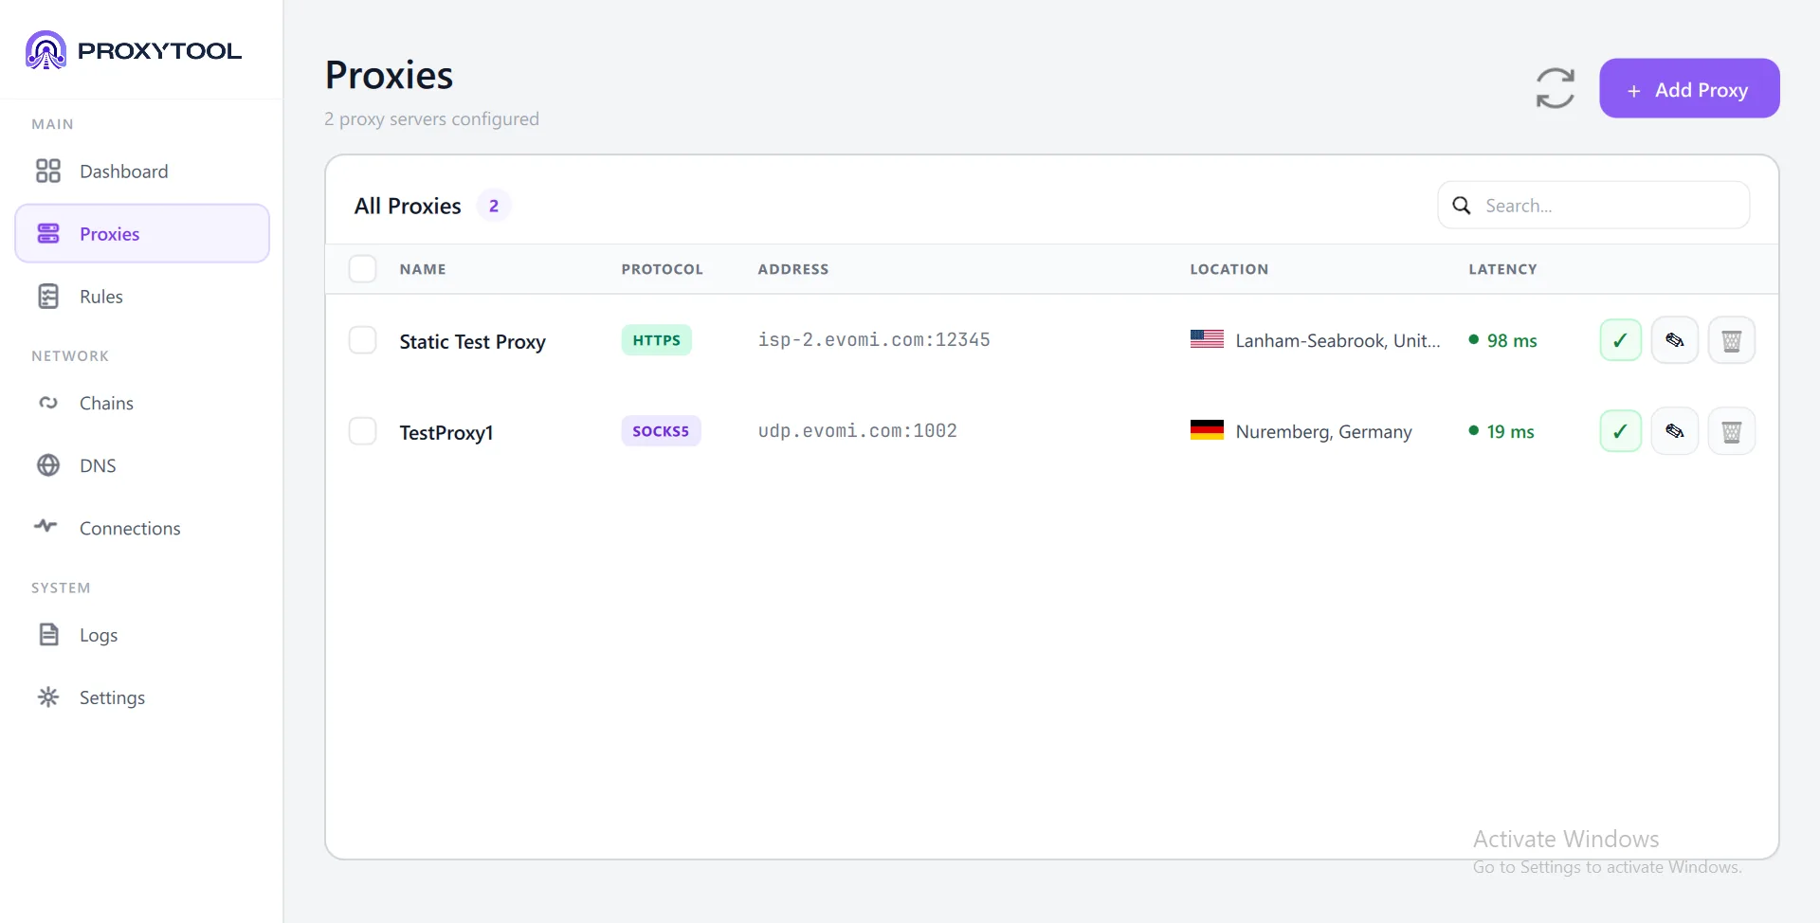This screenshot has width=1820, height=923.
Task: Click the ADDRESS column header
Action: point(793,269)
